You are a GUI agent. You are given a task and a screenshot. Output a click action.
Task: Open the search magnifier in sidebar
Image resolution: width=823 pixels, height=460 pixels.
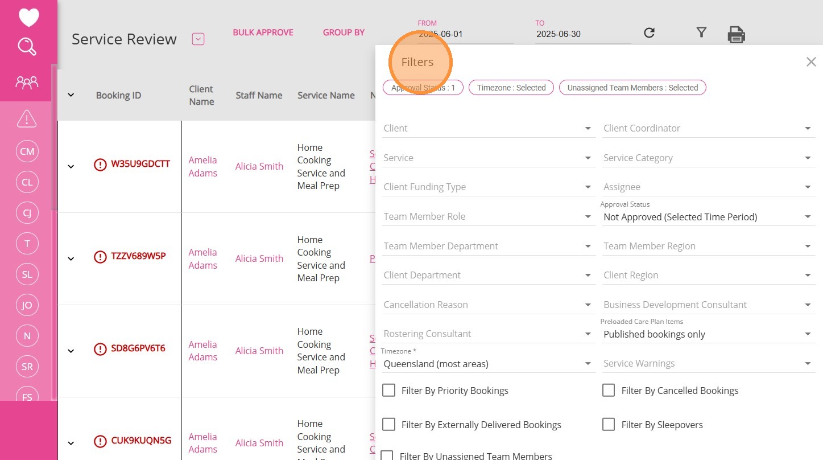[27, 47]
